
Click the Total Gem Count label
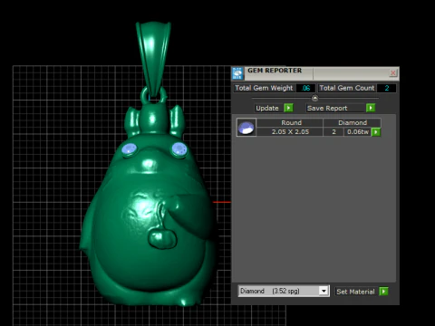point(347,88)
